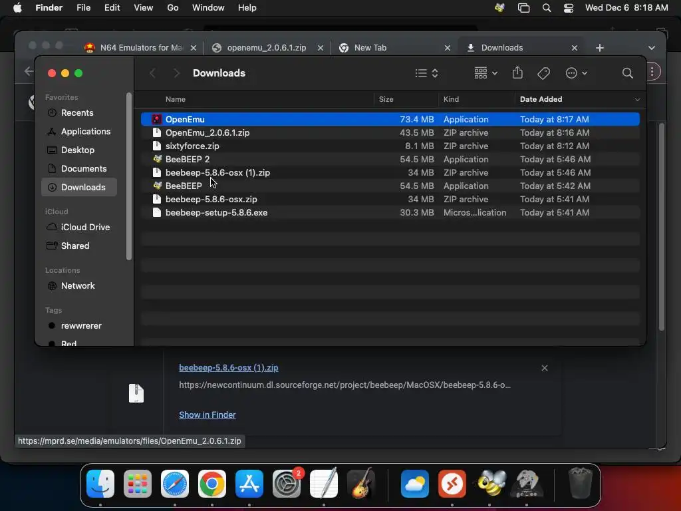Open Chrome tab search chevron
This screenshot has height=511, width=681.
[x=652, y=48]
